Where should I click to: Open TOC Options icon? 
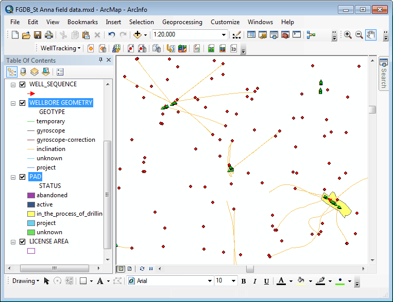60,72
